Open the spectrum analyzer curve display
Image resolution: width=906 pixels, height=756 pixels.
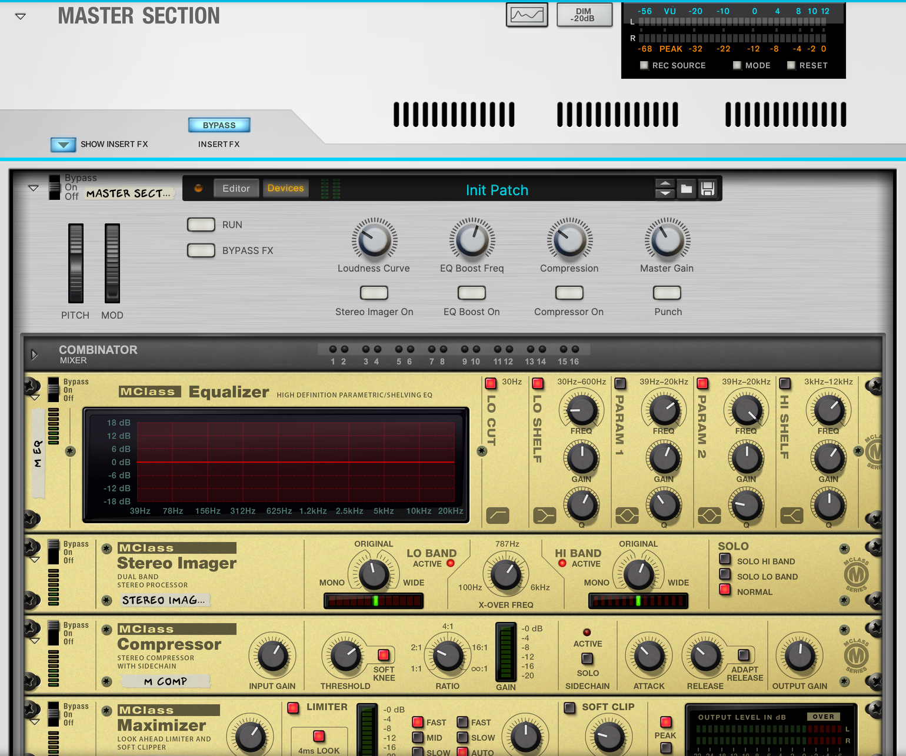527,15
